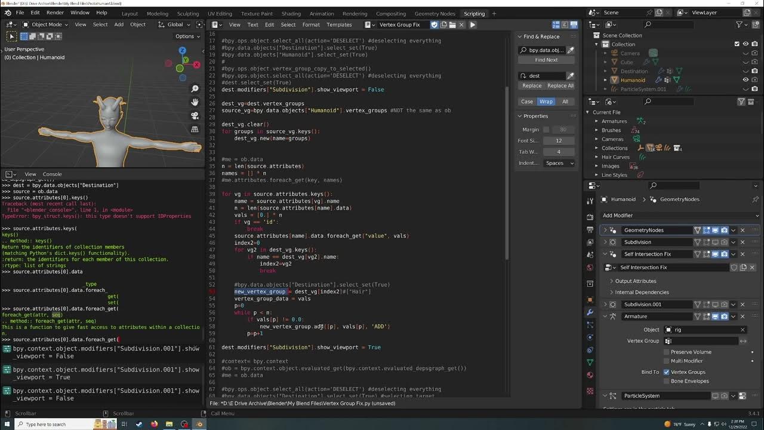
Task: Click the Font Size value field
Action: click(559, 141)
